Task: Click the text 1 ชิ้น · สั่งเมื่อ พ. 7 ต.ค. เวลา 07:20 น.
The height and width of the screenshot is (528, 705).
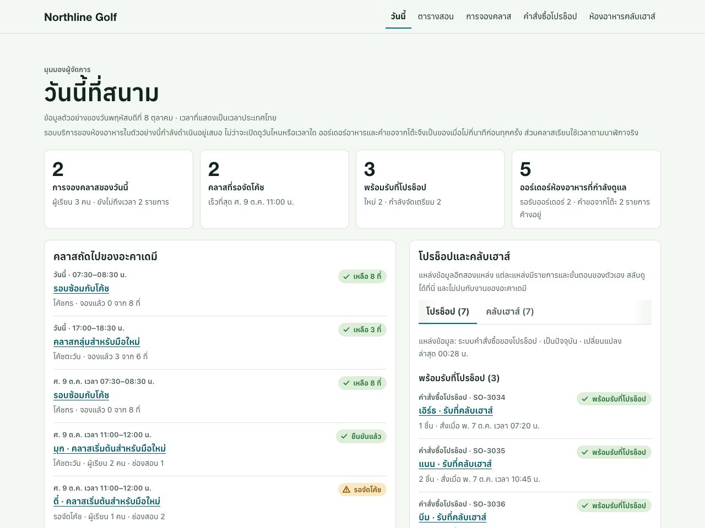Action: 479,426
